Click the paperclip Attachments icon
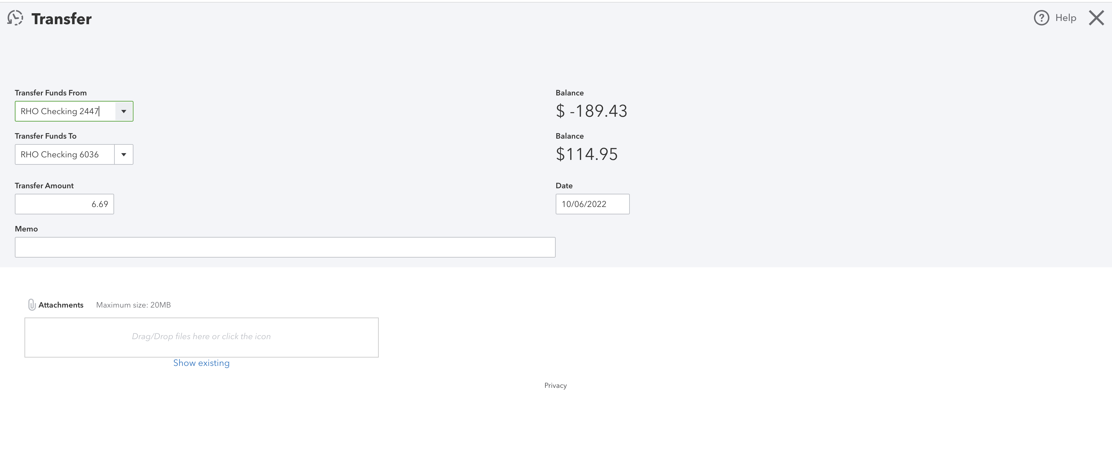 click(32, 305)
